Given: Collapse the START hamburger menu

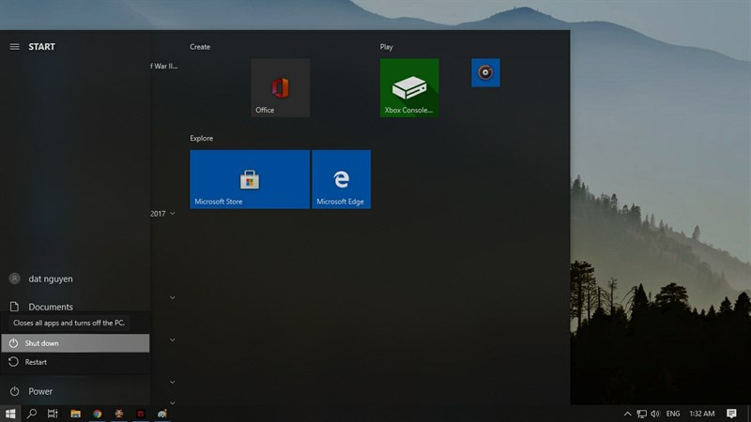Looking at the screenshot, I should pyautogui.click(x=15, y=46).
